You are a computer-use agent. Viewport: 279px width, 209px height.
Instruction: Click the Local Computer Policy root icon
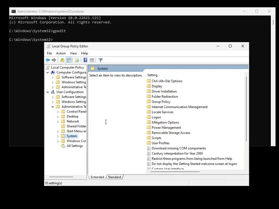click(x=47, y=67)
